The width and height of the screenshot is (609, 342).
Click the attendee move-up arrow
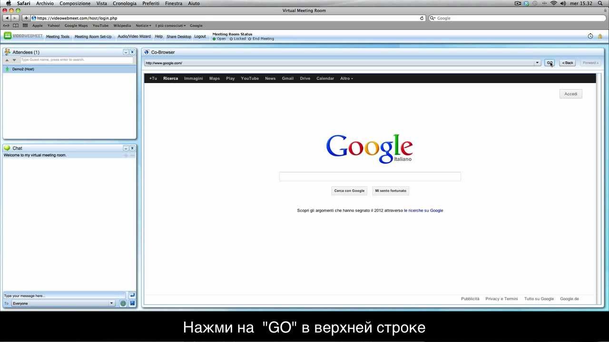[x=7, y=60]
